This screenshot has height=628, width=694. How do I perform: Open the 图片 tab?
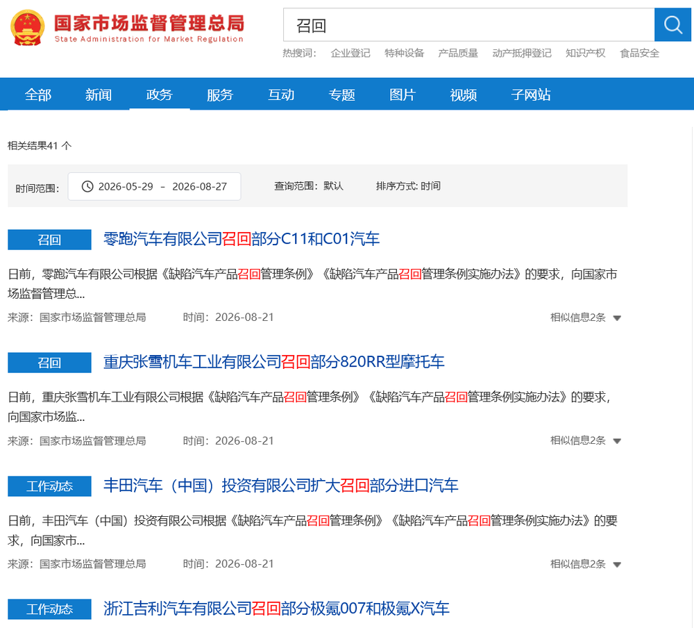(403, 94)
